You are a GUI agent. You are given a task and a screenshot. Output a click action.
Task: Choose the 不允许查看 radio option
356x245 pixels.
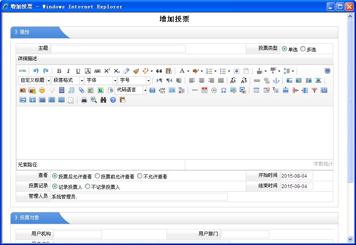pyautogui.click(x=140, y=176)
